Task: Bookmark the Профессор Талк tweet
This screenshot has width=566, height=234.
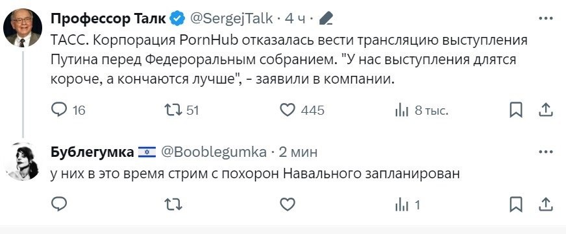Action: [516, 110]
